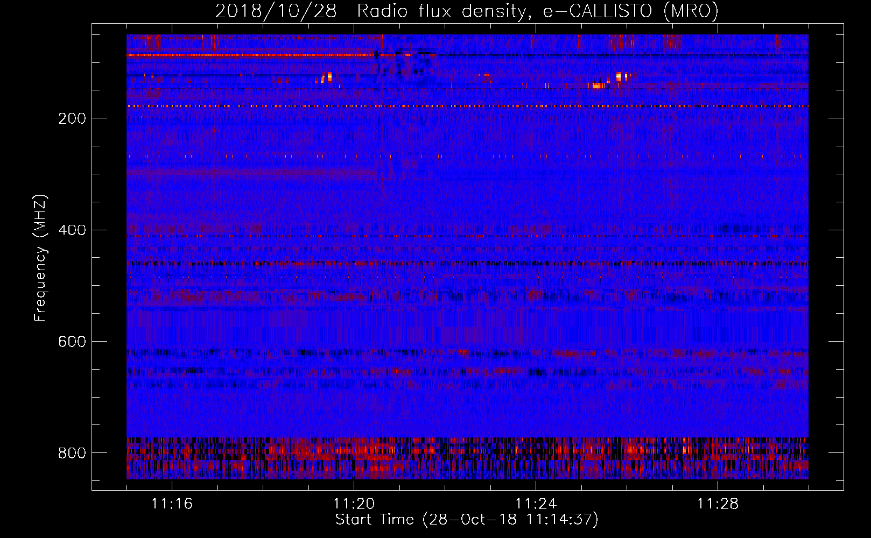Click the plot title 'Radio flux density, e-CALLISTO (MRO)'
Screen dimensions: 871x538
(538, 11)
